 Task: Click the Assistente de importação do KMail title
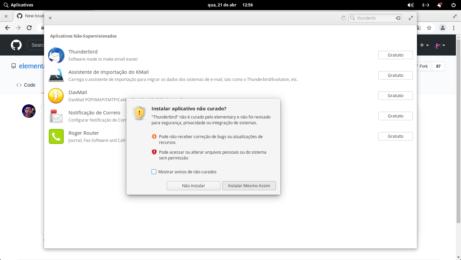pyautogui.click(x=108, y=72)
